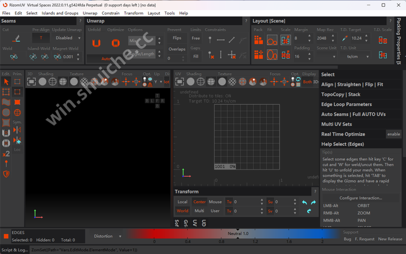Image resolution: width=406 pixels, height=254 pixels.
Task: Open the Scene Unit dropdown
Action: (327, 57)
